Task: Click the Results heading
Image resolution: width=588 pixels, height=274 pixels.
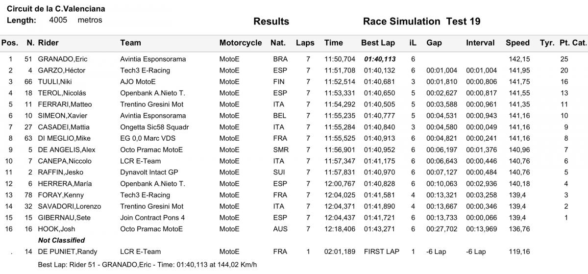Action: 271,22
